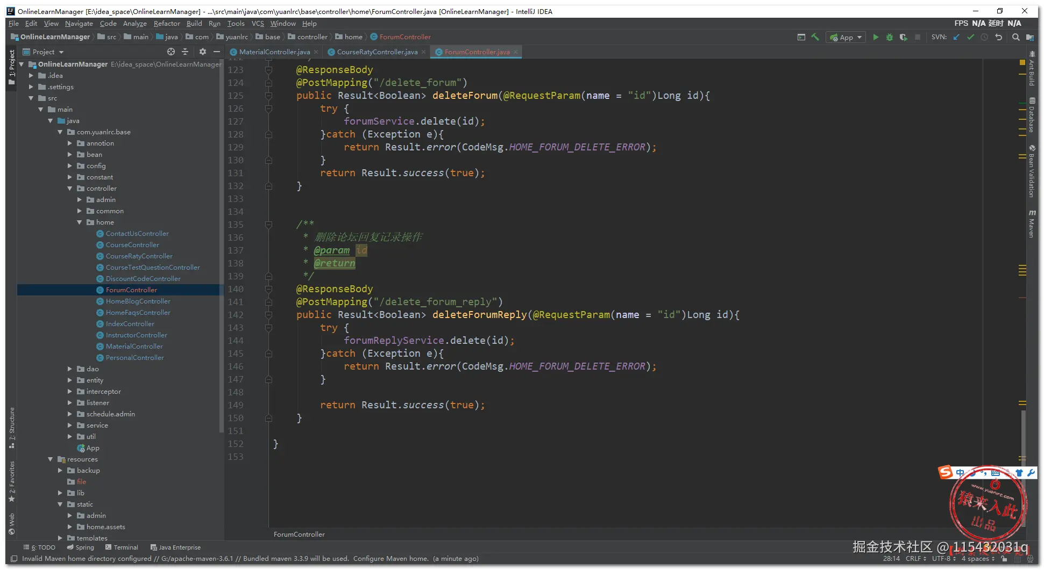Collapse the home folder in the tree
The height and width of the screenshot is (570, 1044).
80,222
